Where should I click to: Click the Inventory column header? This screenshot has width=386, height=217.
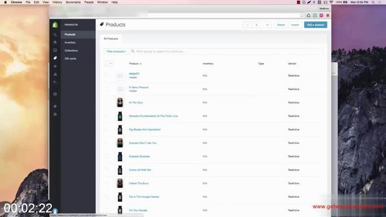208,63
